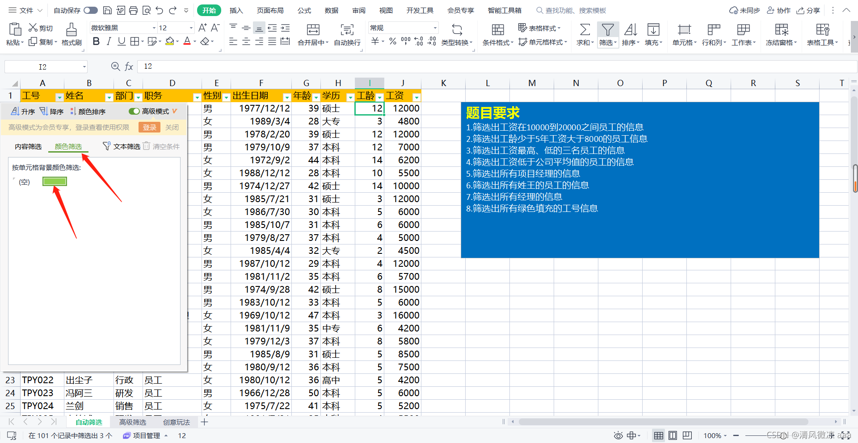Click Merge and Center icon
858x443 pixels.
pos(313,30)
